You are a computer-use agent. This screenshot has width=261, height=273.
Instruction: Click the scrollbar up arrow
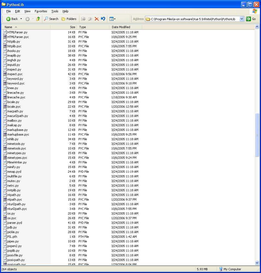(257, 27)
